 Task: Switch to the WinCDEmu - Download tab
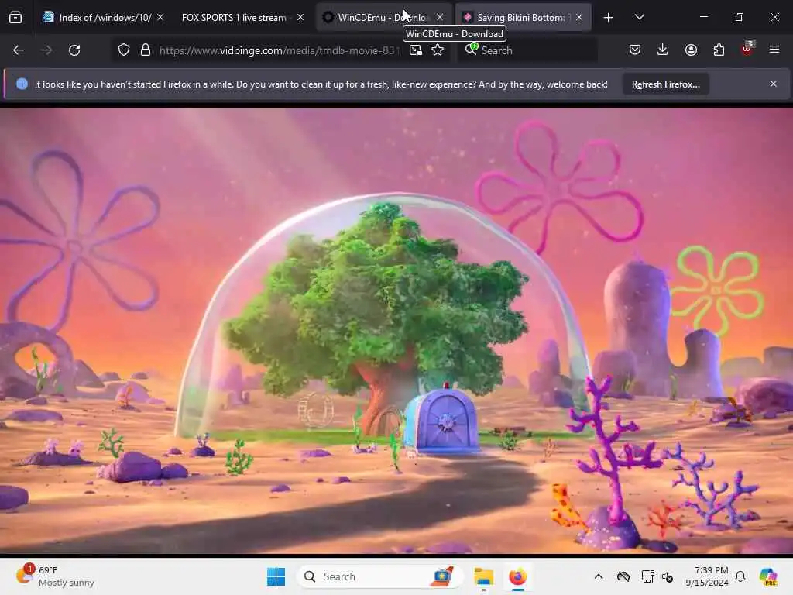pyautogui.click(x=383, y=17)
